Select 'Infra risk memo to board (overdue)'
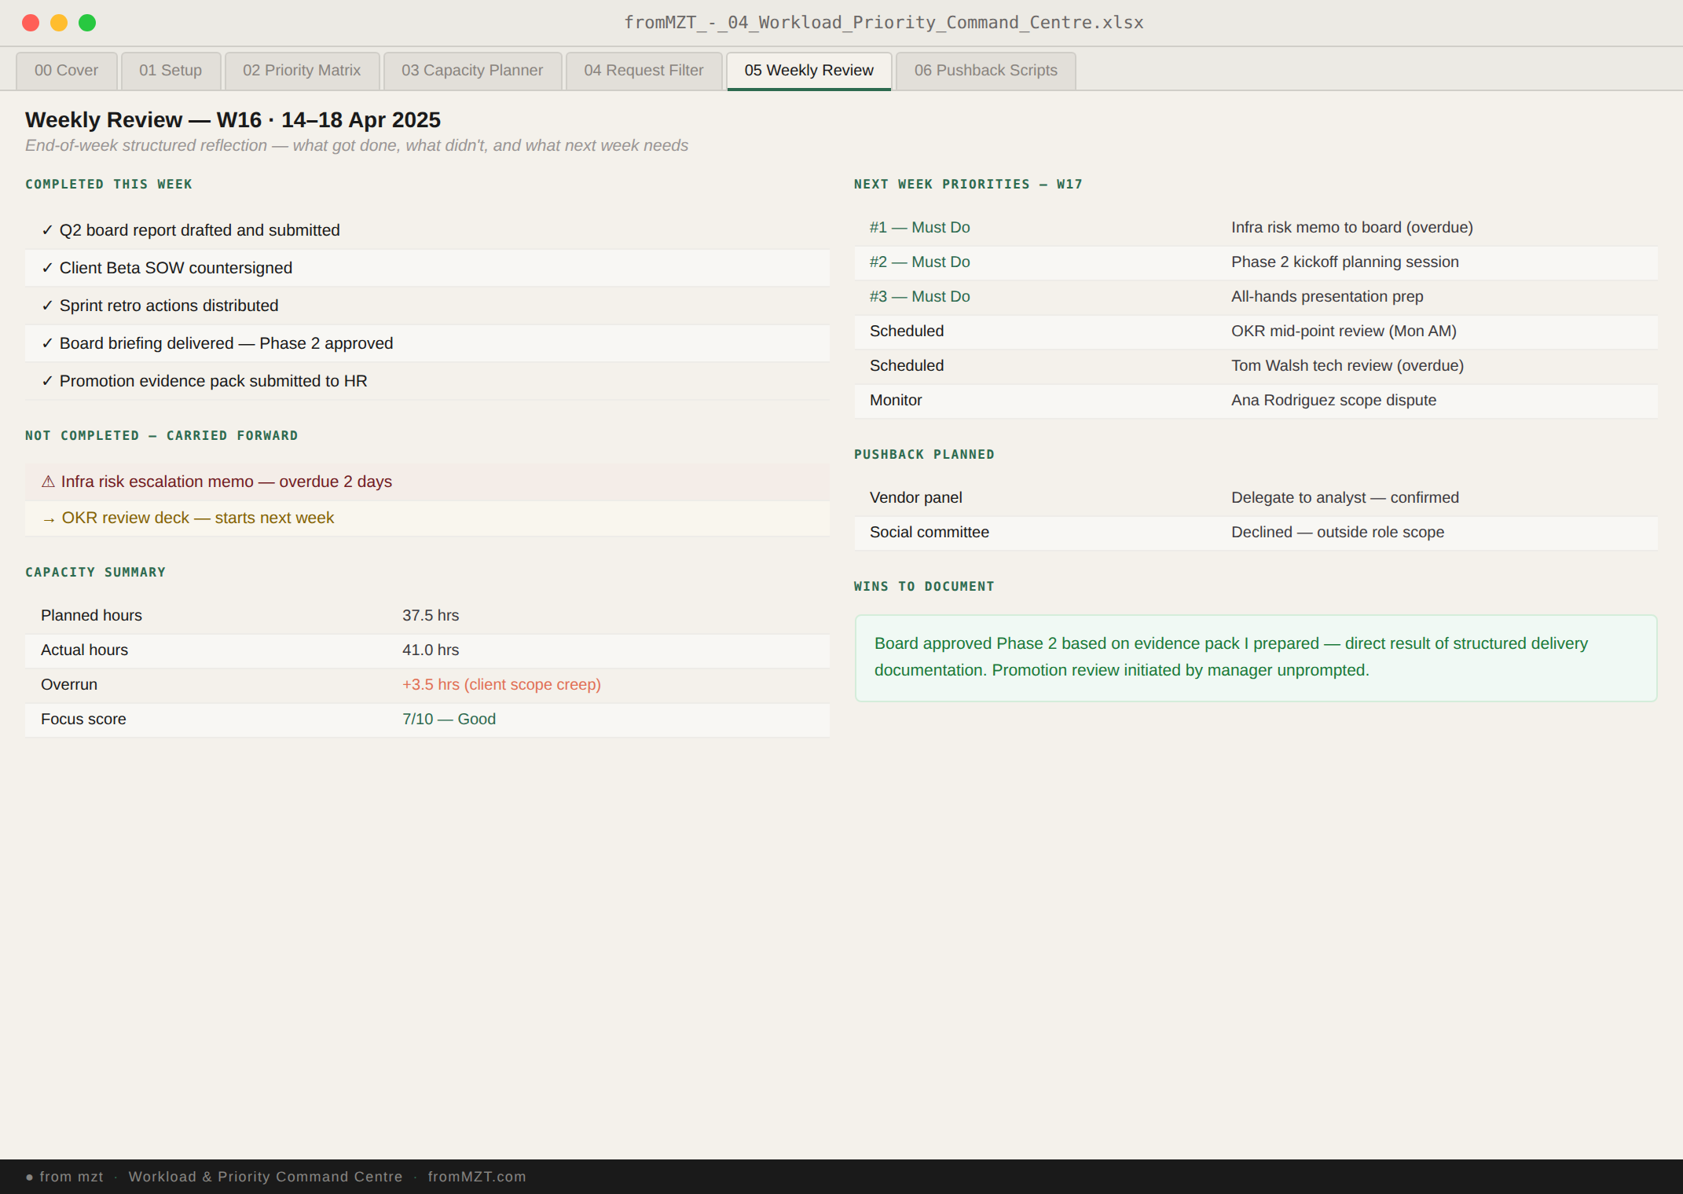The width and height of the screenshot is (1683, 1194). (1351, 228)
